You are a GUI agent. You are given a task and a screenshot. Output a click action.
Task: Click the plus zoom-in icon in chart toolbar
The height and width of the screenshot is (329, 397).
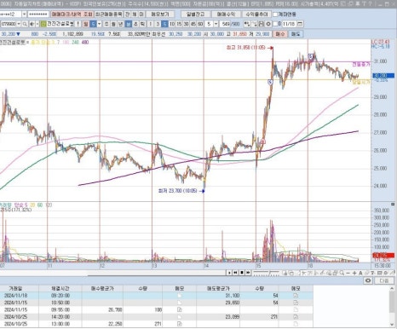[x=354, y=273]
